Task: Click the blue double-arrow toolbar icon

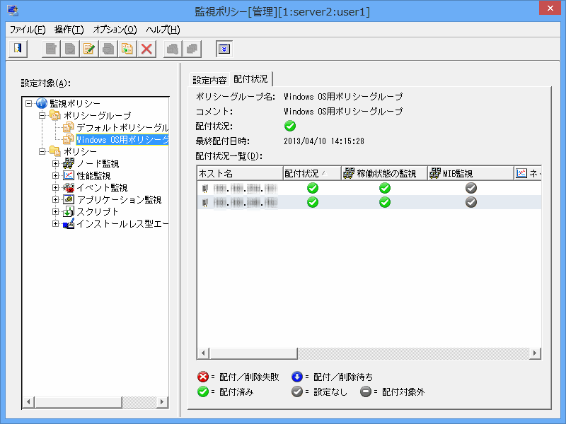Action: 224,49
